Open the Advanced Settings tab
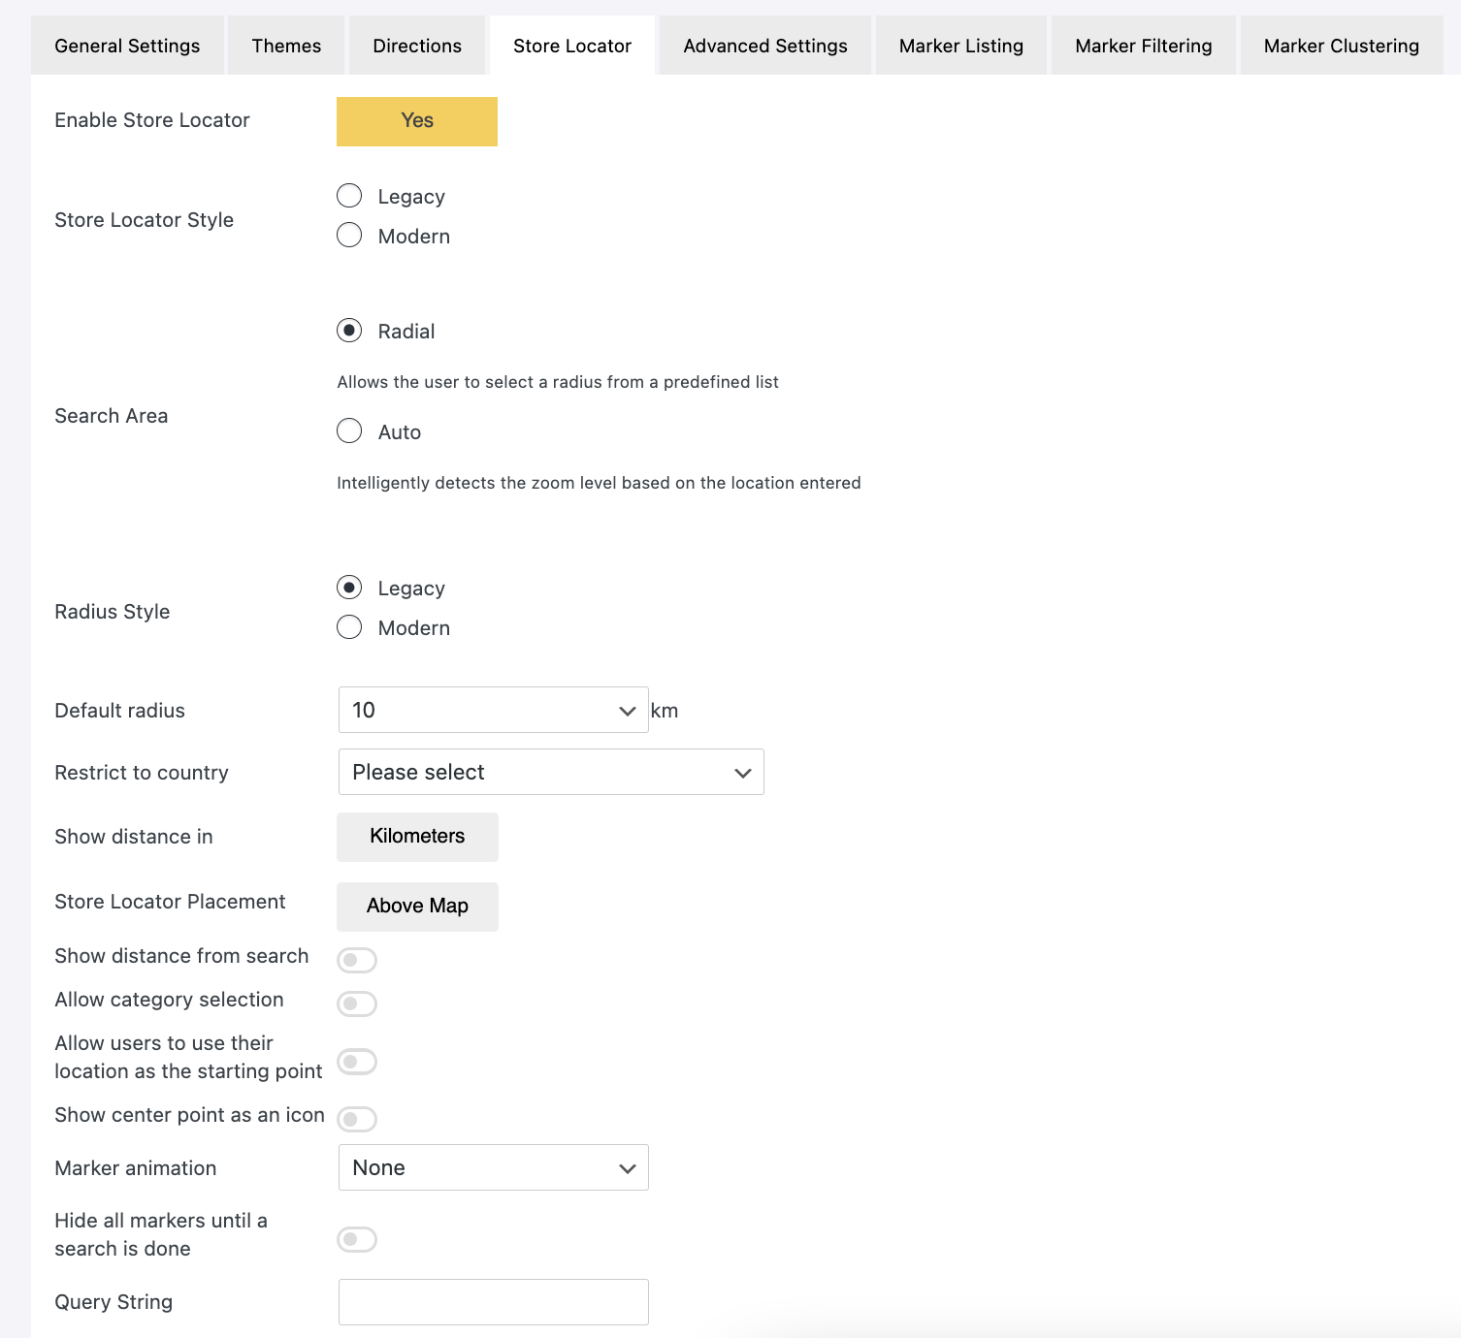Image resolution: width=1461 pixels, height=1338 pixels. tap(764, 46)
